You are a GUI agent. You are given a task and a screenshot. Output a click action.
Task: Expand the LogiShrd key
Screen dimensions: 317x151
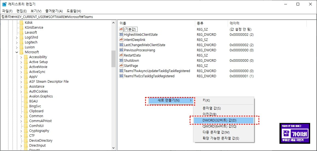[x=17, y=37]
